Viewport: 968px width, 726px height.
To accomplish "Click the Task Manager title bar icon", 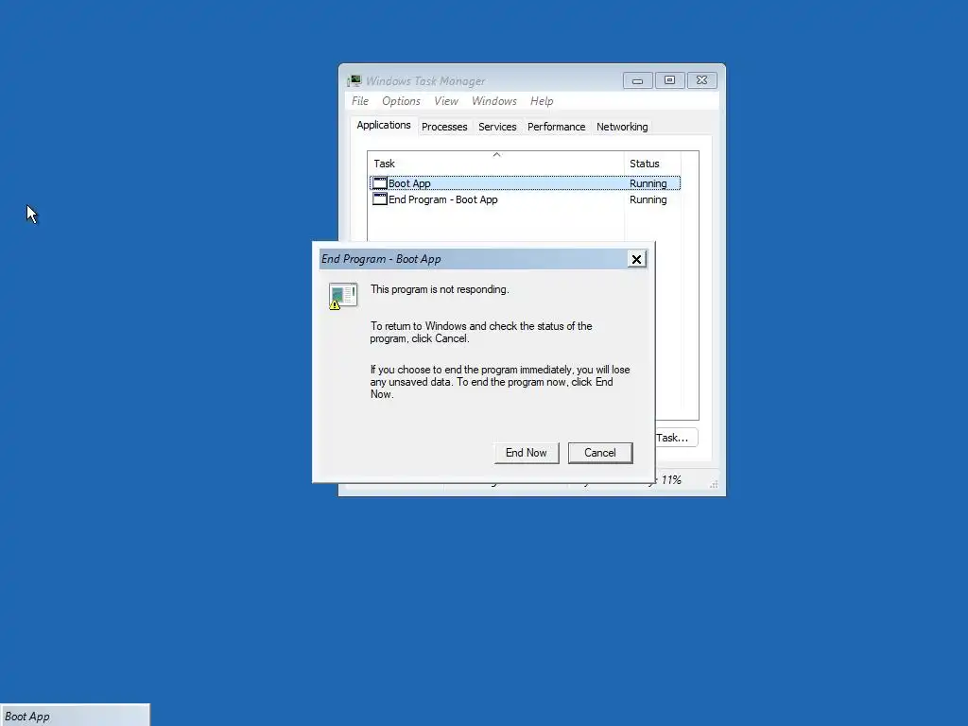I will coord(354,81).
